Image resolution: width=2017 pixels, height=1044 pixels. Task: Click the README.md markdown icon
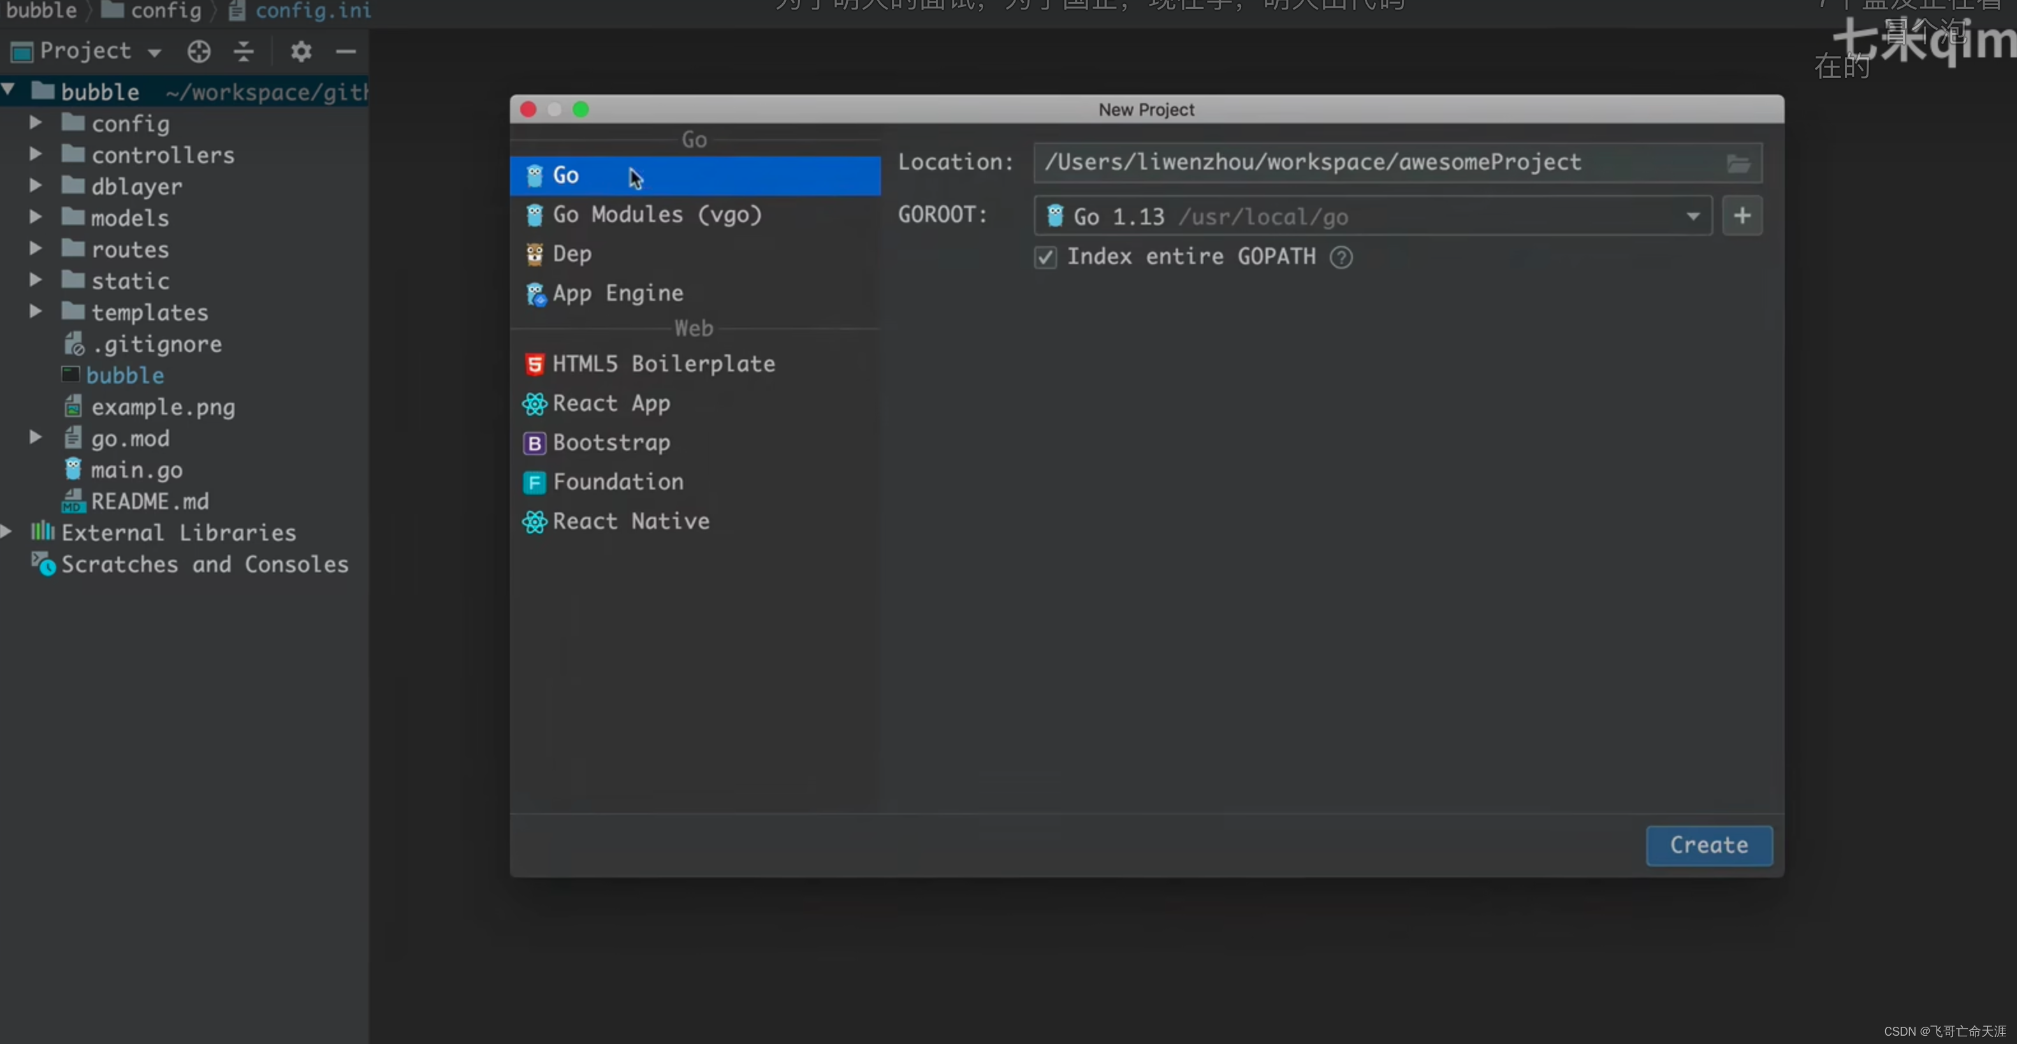[x=73, y=501]
